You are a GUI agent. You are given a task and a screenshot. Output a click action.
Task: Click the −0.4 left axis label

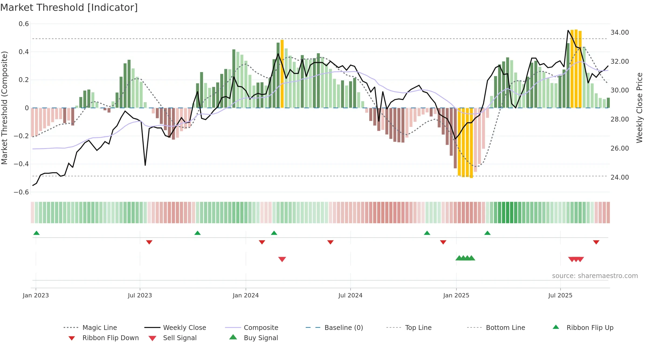click(21, 164)
